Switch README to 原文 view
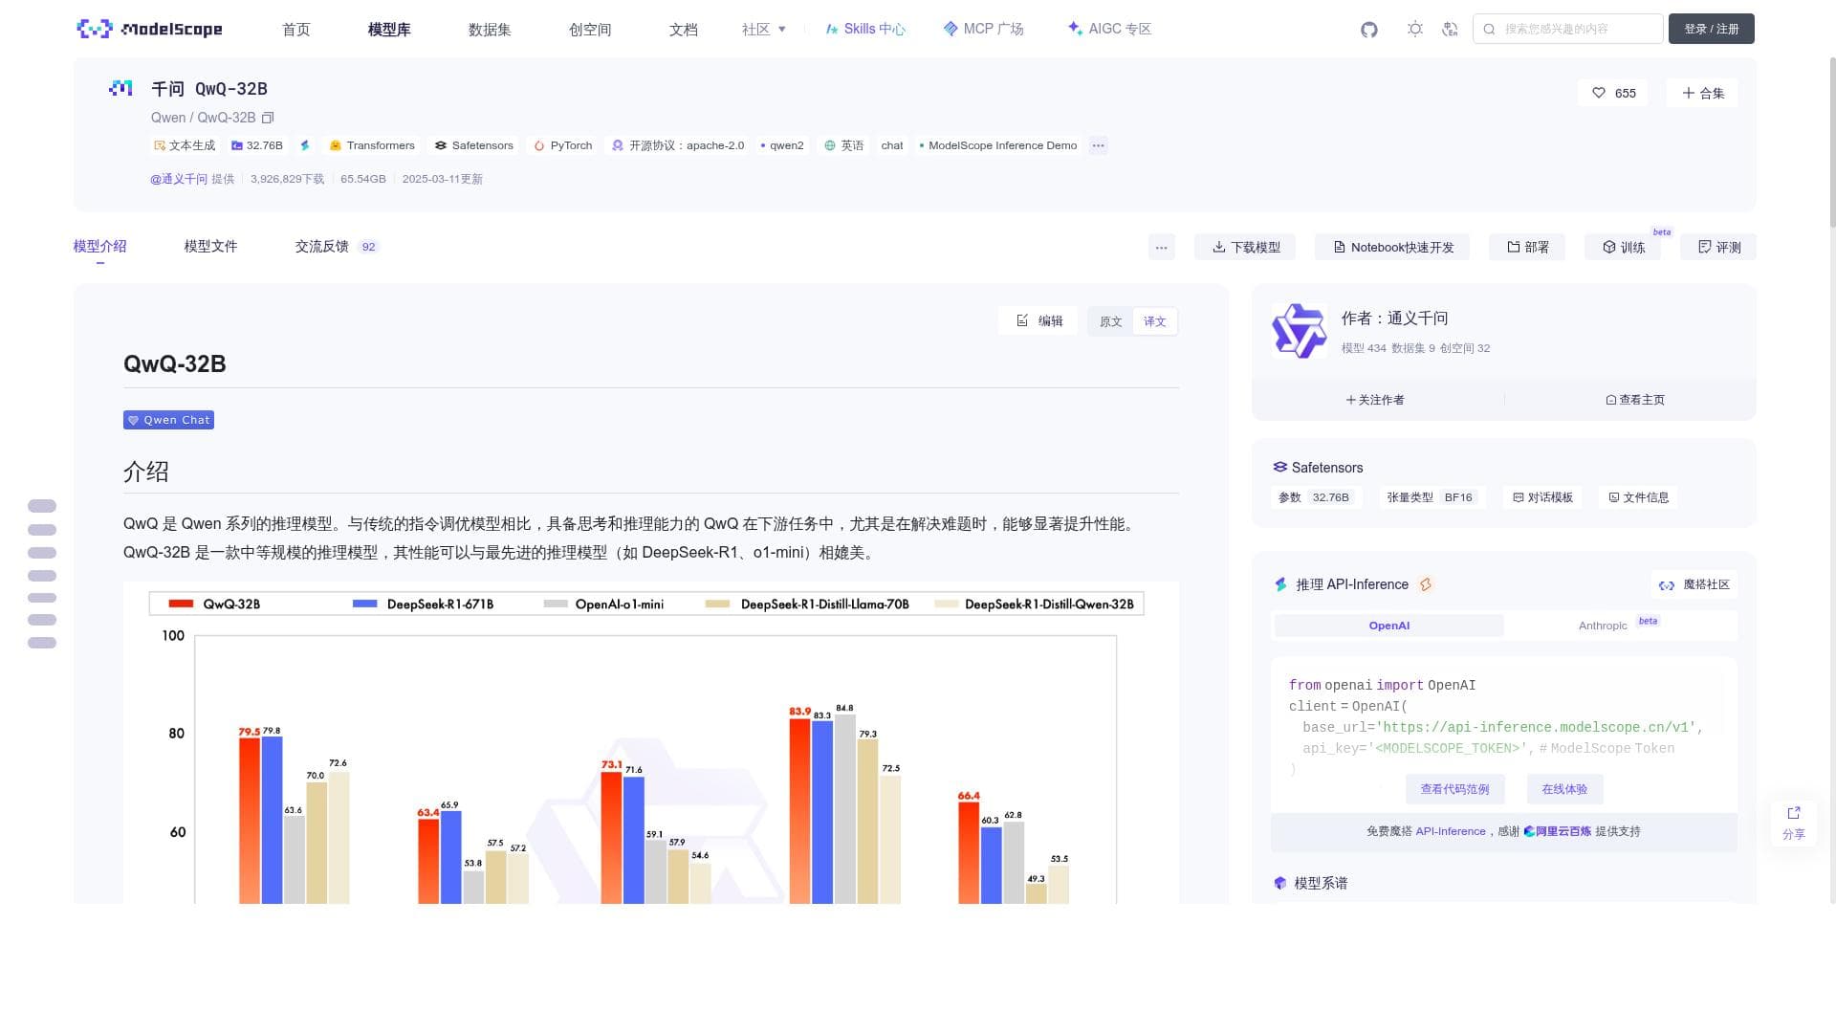1836x1033 pixels. [1110, 321]
